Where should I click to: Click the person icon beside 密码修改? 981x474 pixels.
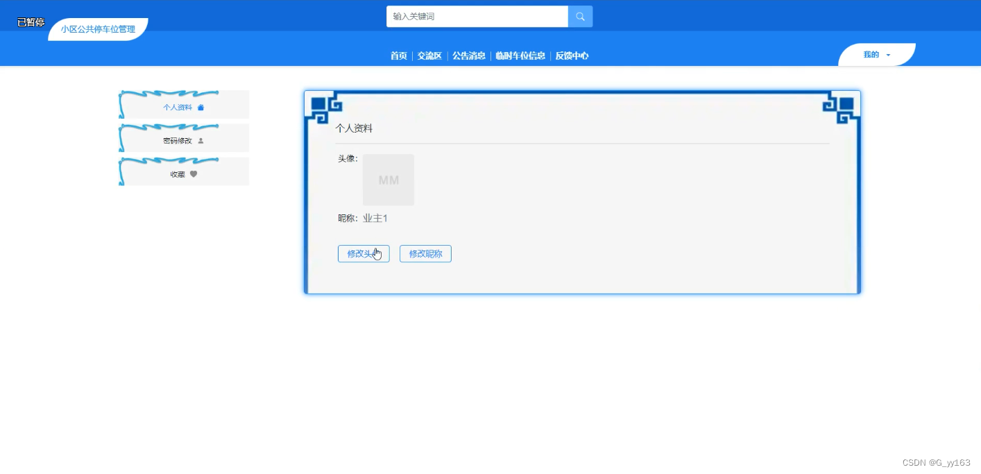click(201, 141)
